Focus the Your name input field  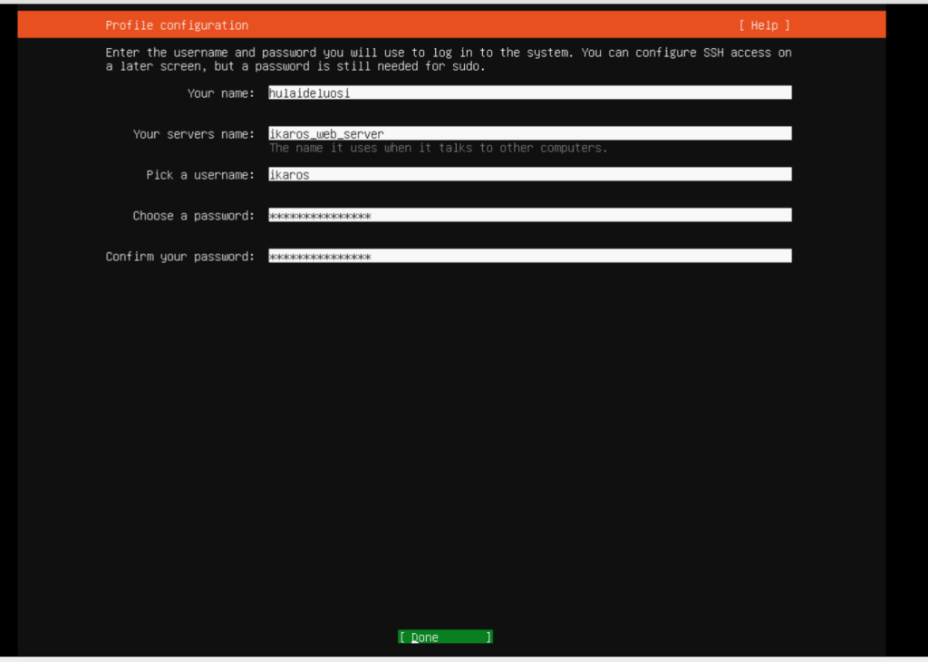click(x=529, y=92)
